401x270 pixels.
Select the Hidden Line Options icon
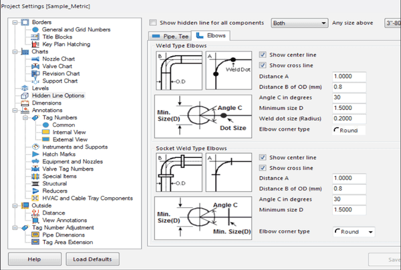pos(26,95)
